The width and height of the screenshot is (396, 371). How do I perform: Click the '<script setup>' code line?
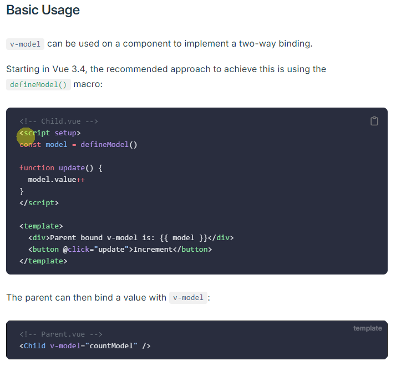[x=50, y=133]
